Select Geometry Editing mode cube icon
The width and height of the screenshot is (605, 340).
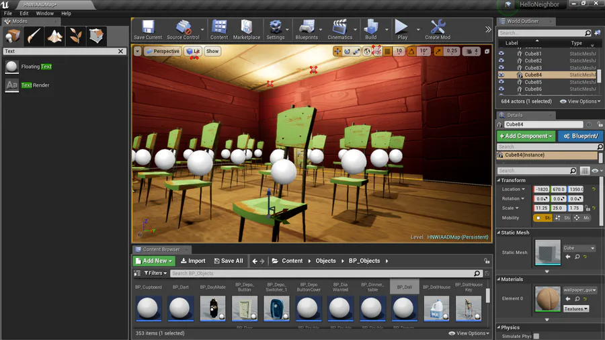click(96, 36)
